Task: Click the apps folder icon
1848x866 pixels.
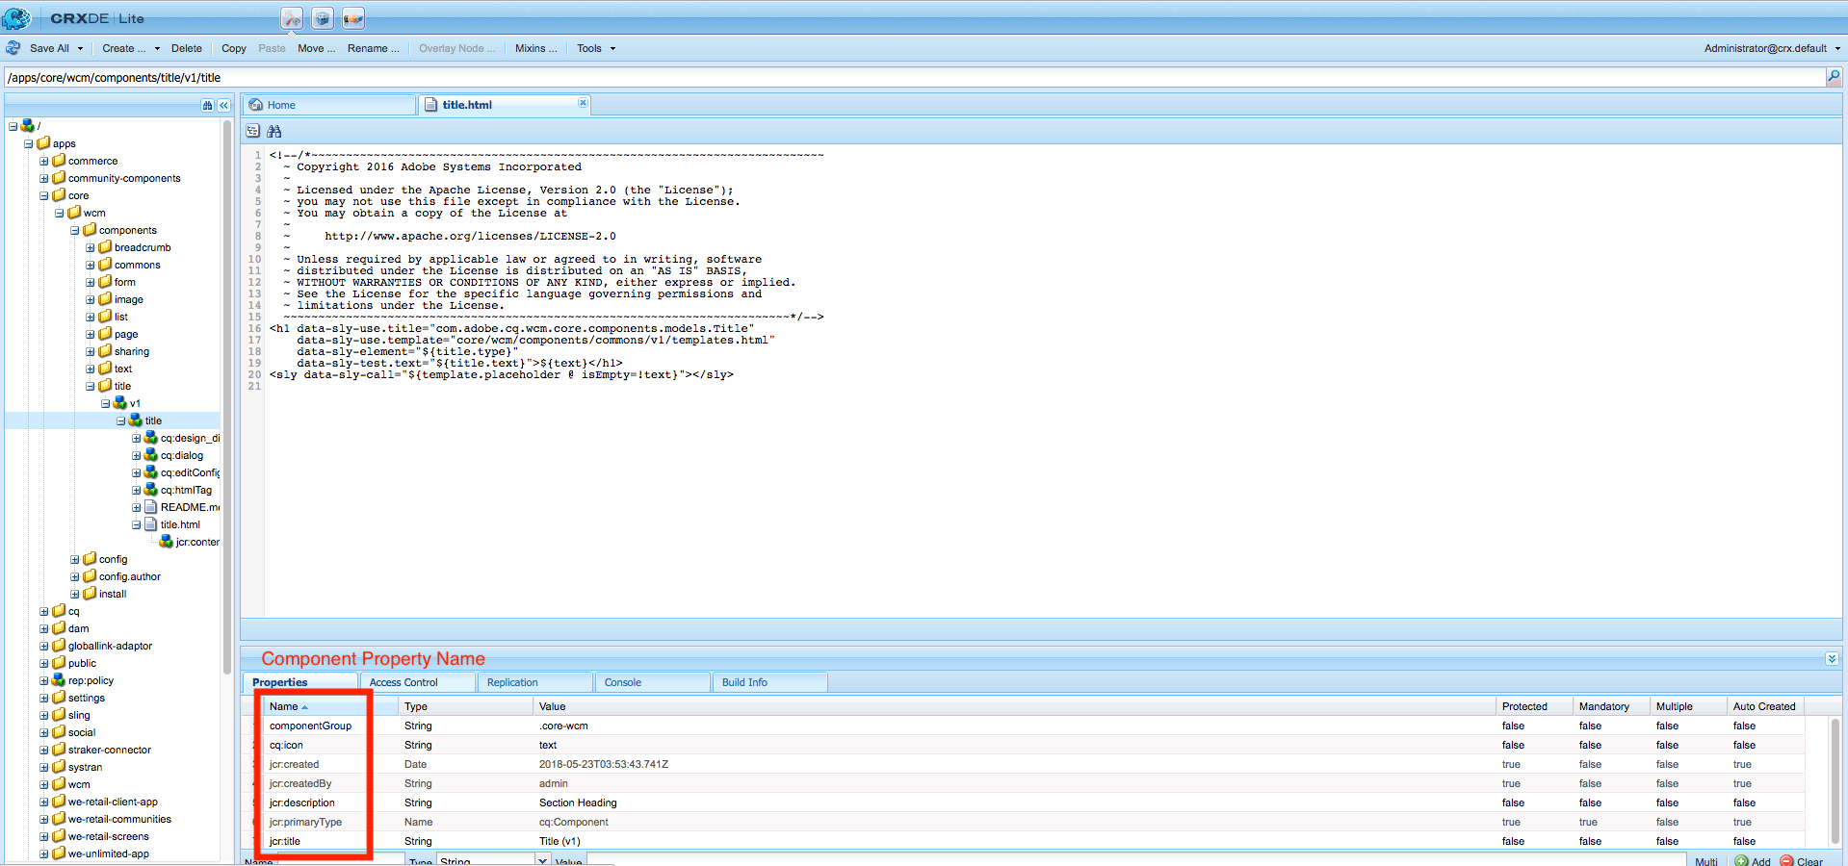Action: (x=43, y=143)
